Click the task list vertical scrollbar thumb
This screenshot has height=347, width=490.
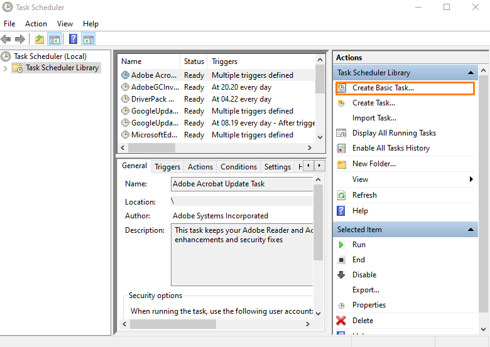(320, 79)
